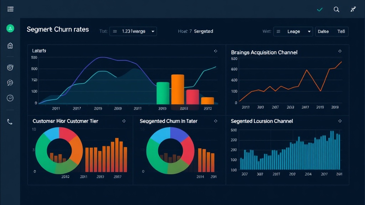Click red segment of Churn In Tater donut
Image resolution: width=365 pixels, height=205 pixels.
click(x=188, y=151)
